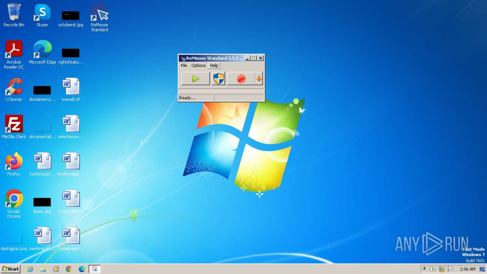Select the CCleaner desktop shortcut
Image resolution: width=487 pixels, height=274 pixels.
tap(14, 90)
